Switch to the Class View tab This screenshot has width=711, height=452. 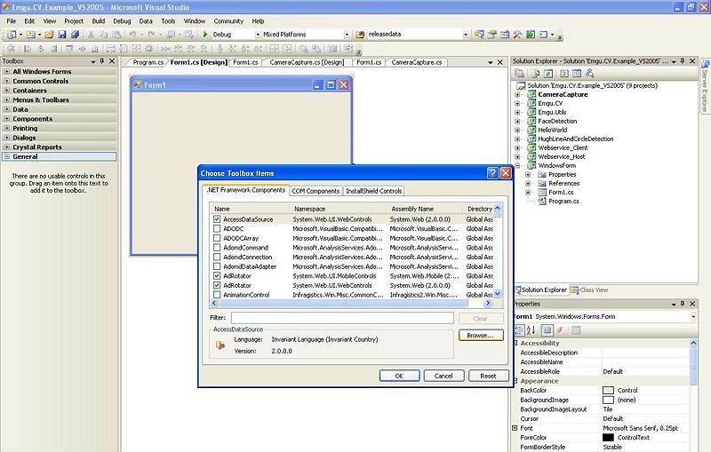[589, 289]
